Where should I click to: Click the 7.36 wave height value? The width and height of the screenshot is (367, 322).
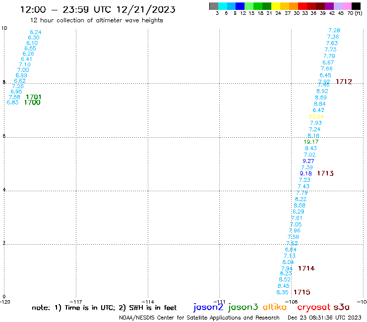pos(333,37)
